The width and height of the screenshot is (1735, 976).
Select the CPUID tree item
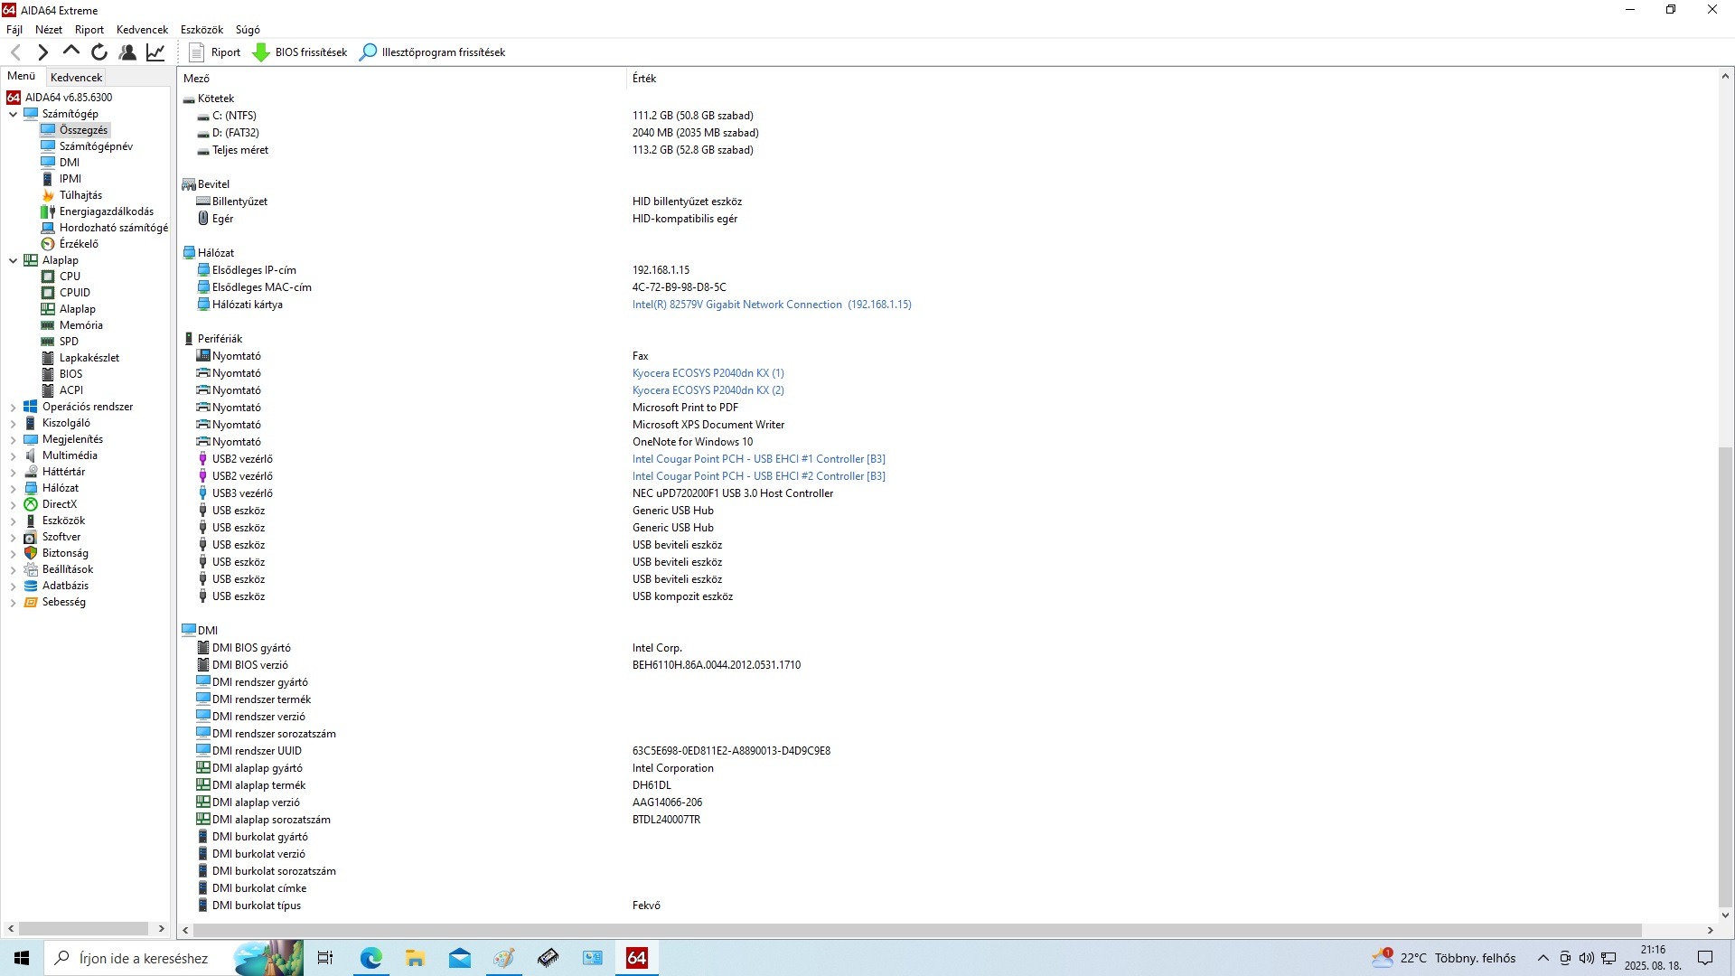pos(74,293)
